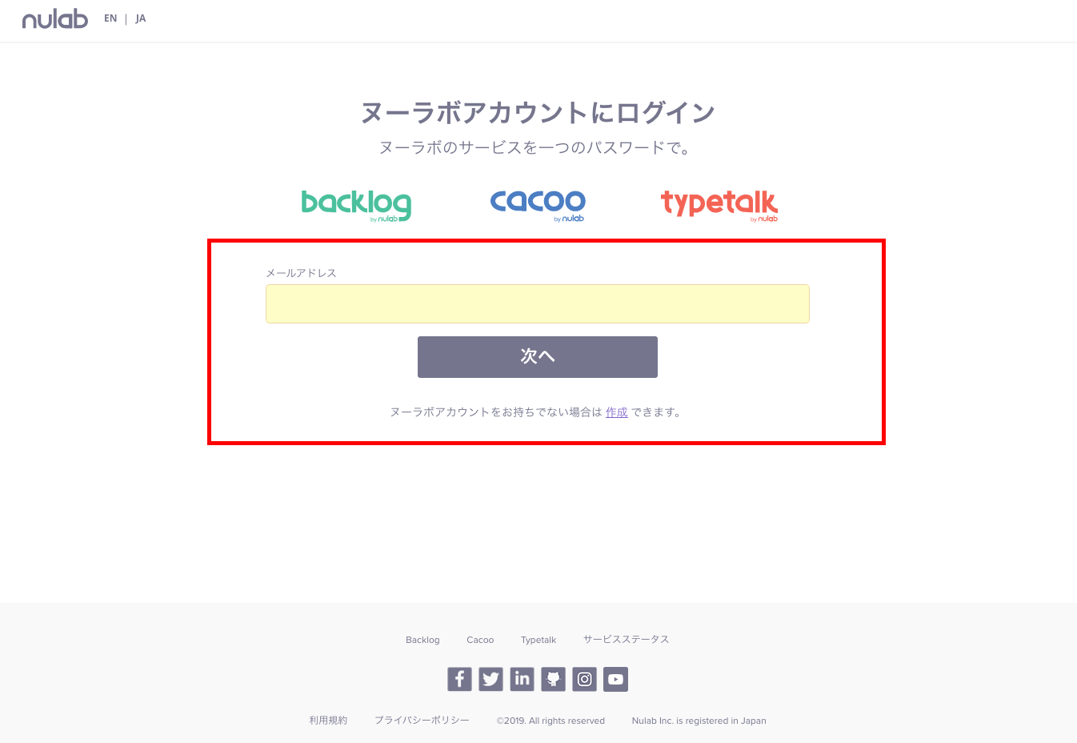The height and width of the screenshot is (743, 1077).
Task: Open the 作成 account creation link
Action: click(x=616, y=412)
